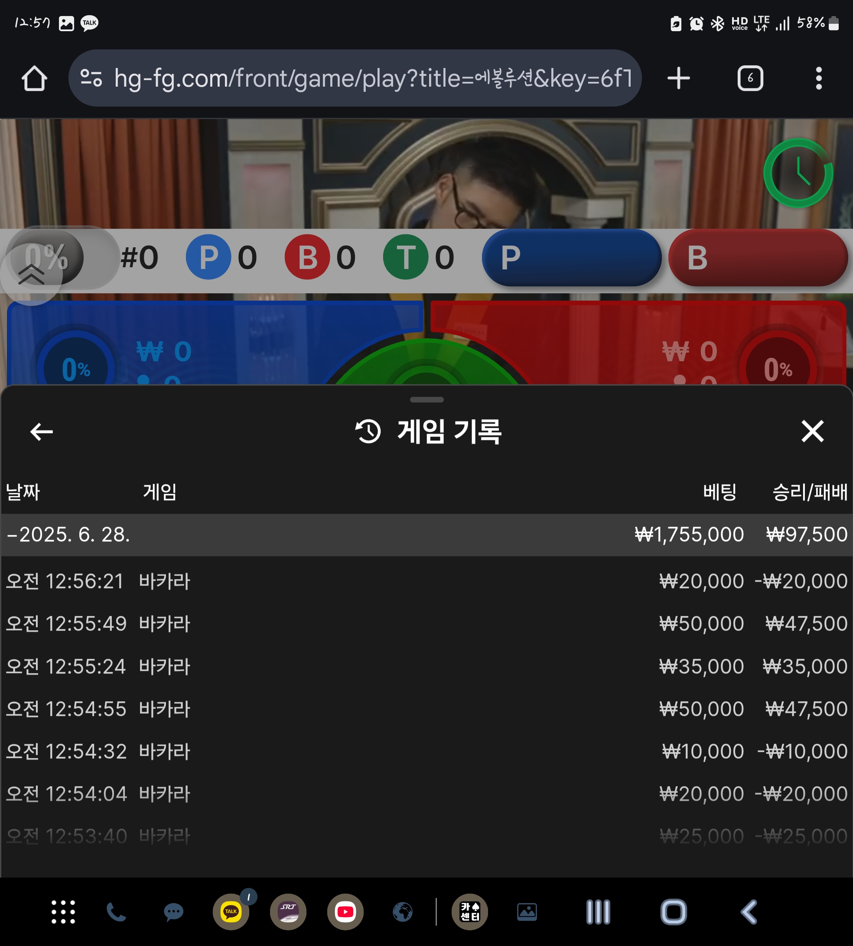The image size is (853, 946).
Task: Open a new browser tab with plus
Action: (x=678, y=78)
